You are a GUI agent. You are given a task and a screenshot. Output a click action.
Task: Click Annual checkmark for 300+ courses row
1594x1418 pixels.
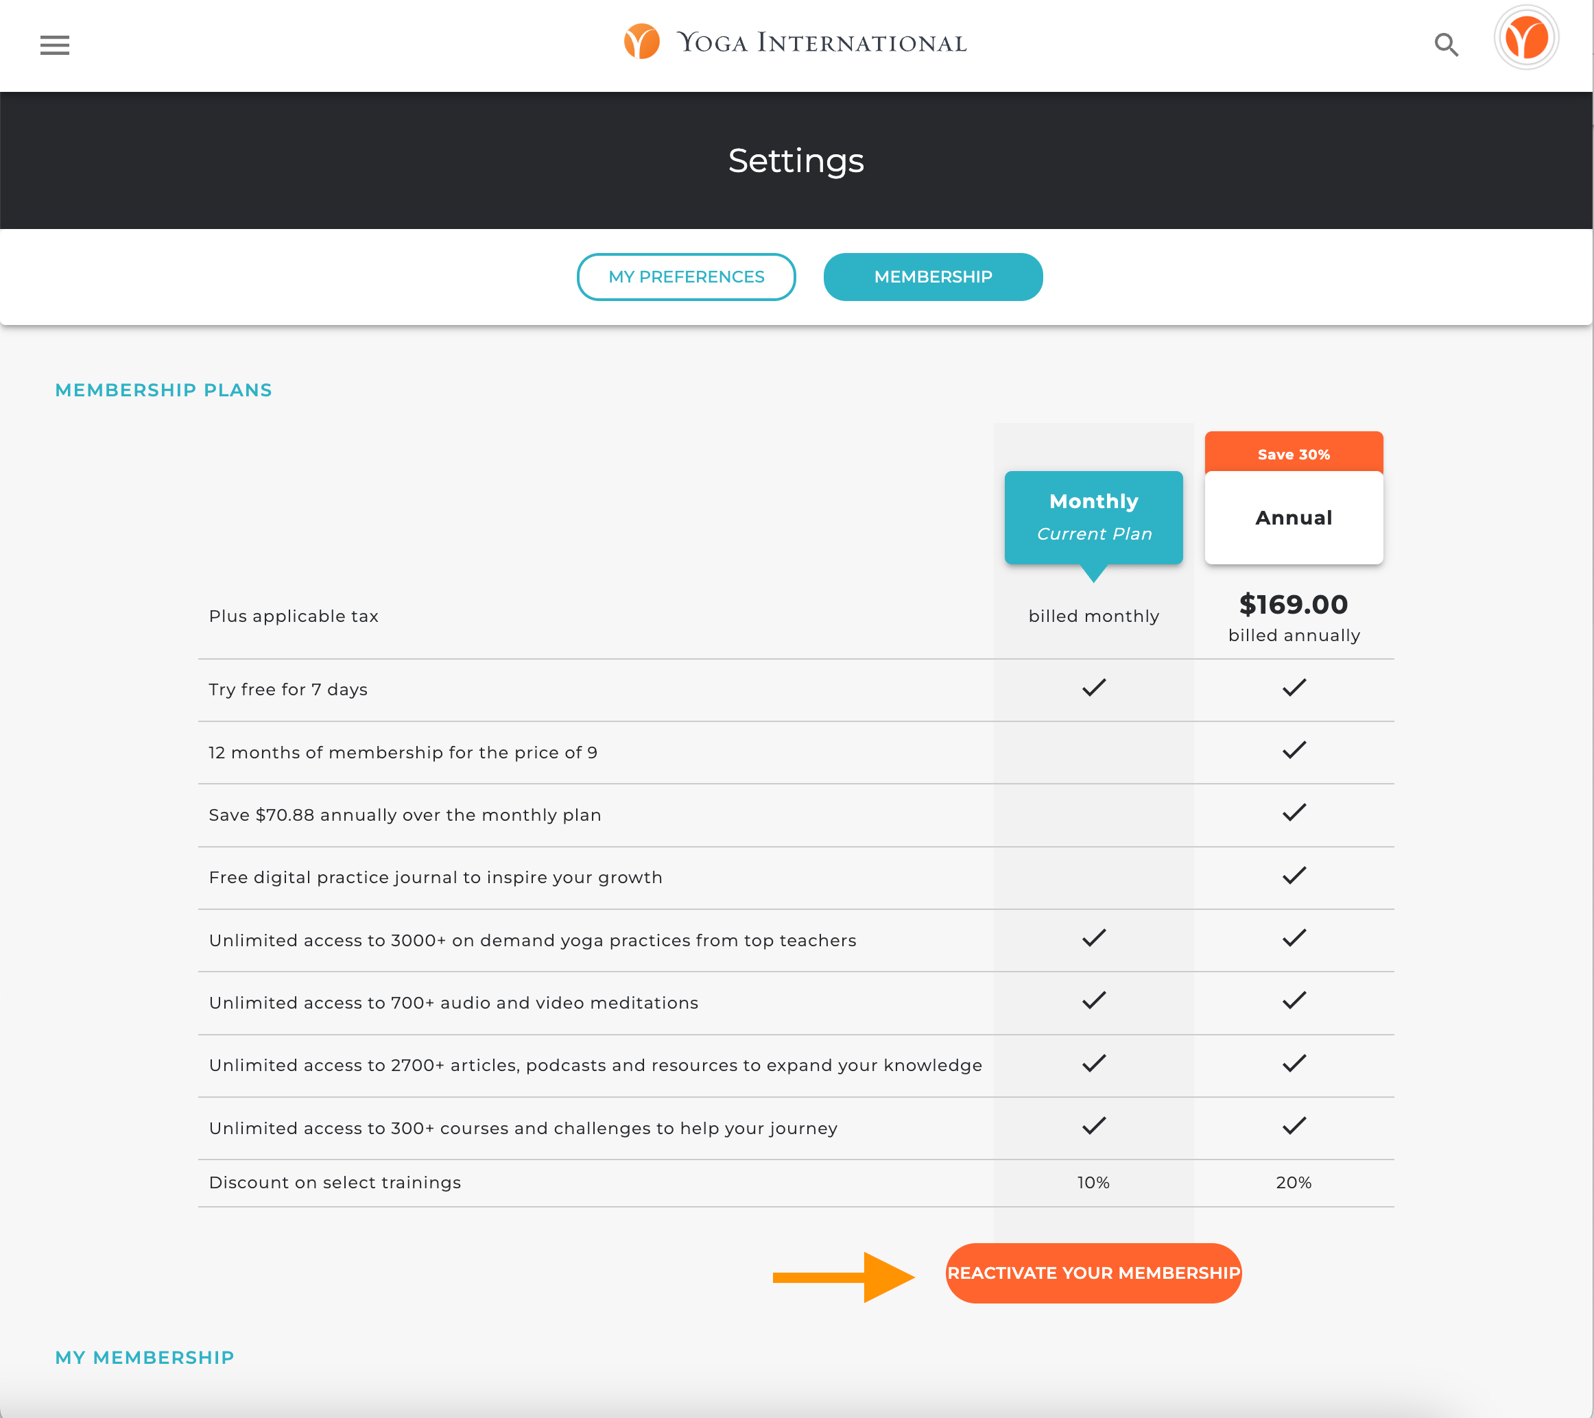[x=1293, y=1126]
